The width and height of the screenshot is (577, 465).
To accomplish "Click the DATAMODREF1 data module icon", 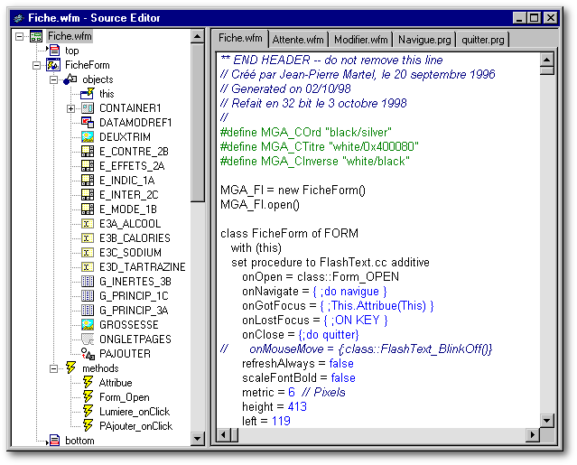I will point(88,123).
